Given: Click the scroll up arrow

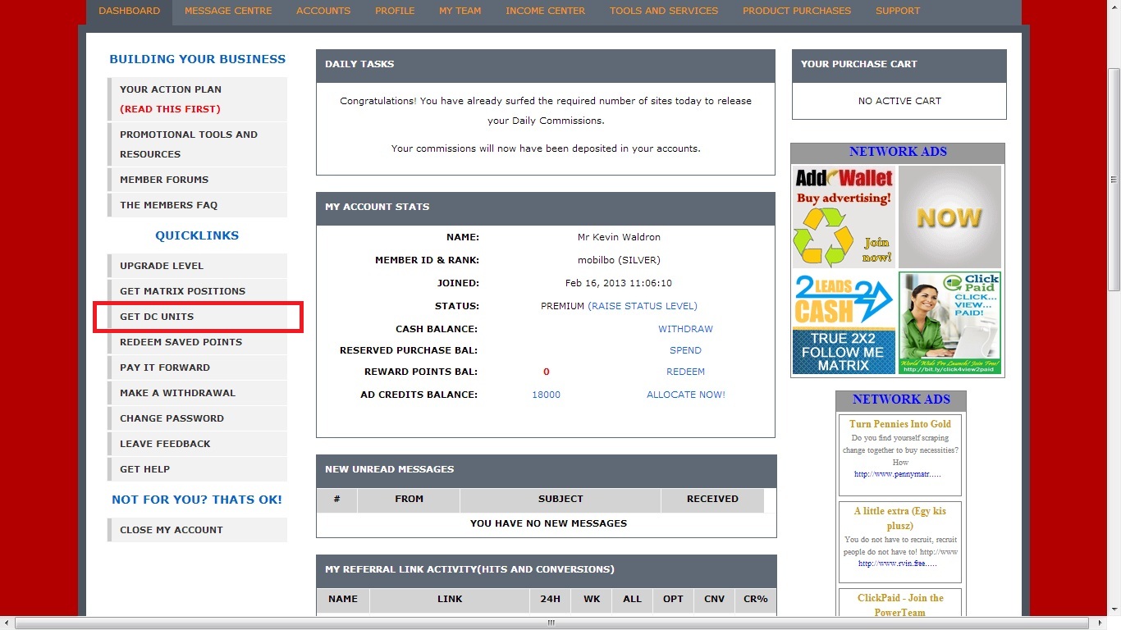Looking at the screenshot, I should 1114,7.
